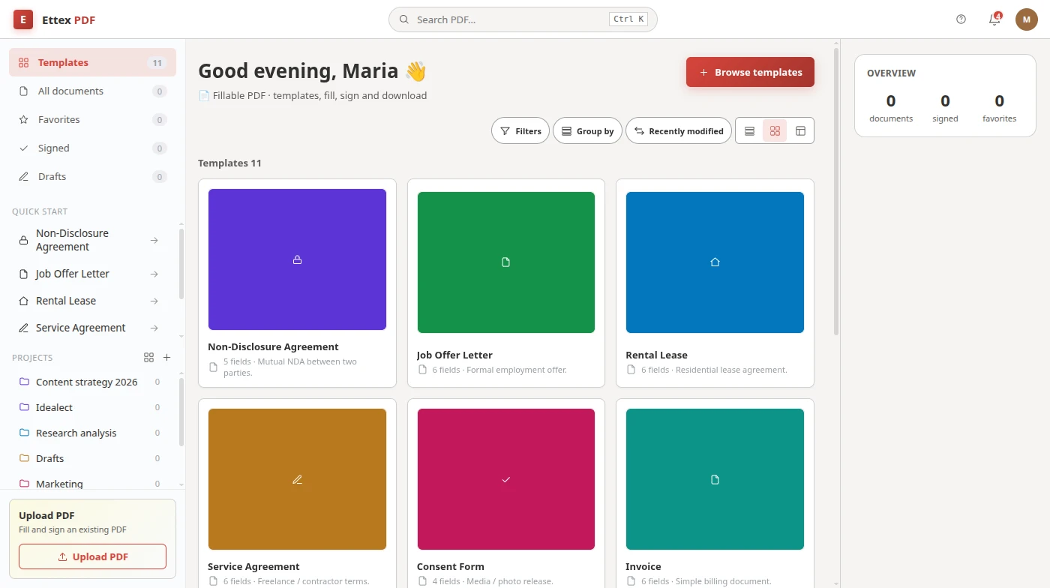Start Job Offer Letter from Quick Start

point(90,274)
